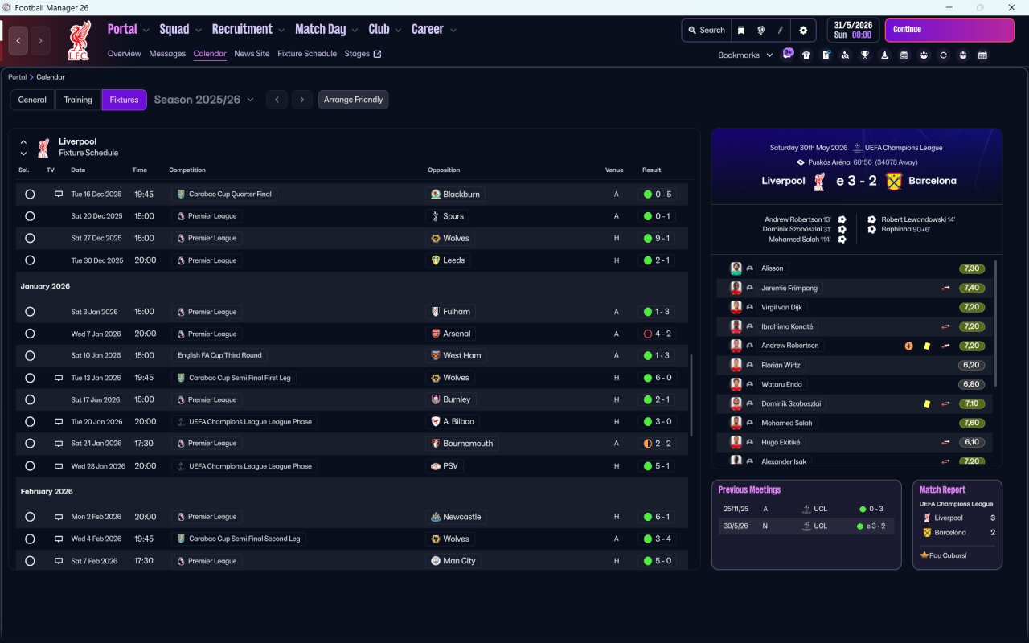Click the external link icon beside Stages

point(378,54)
